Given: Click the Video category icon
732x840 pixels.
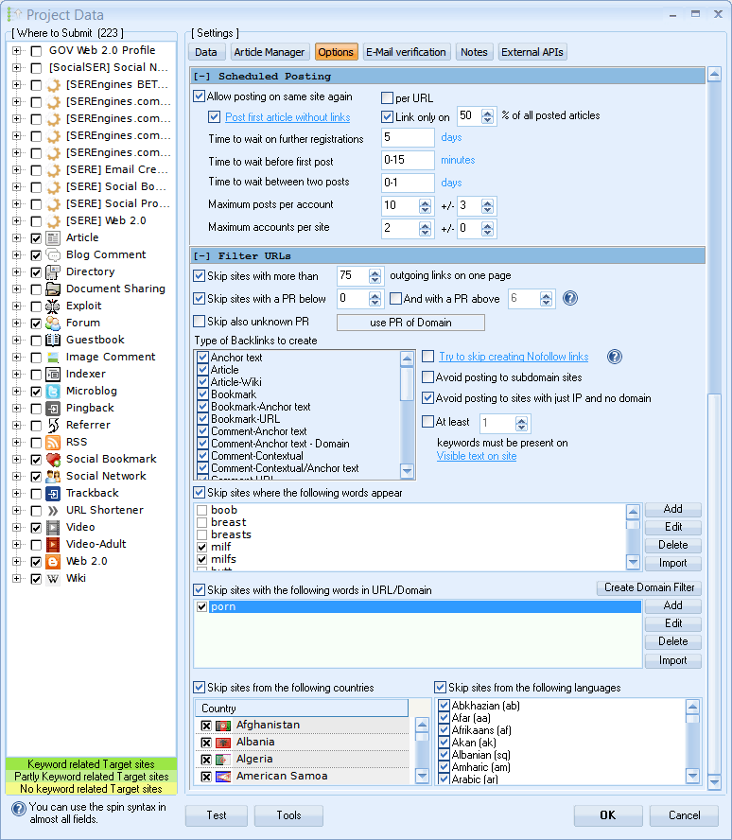Looking at the screenshot, I should click(54, 527).
